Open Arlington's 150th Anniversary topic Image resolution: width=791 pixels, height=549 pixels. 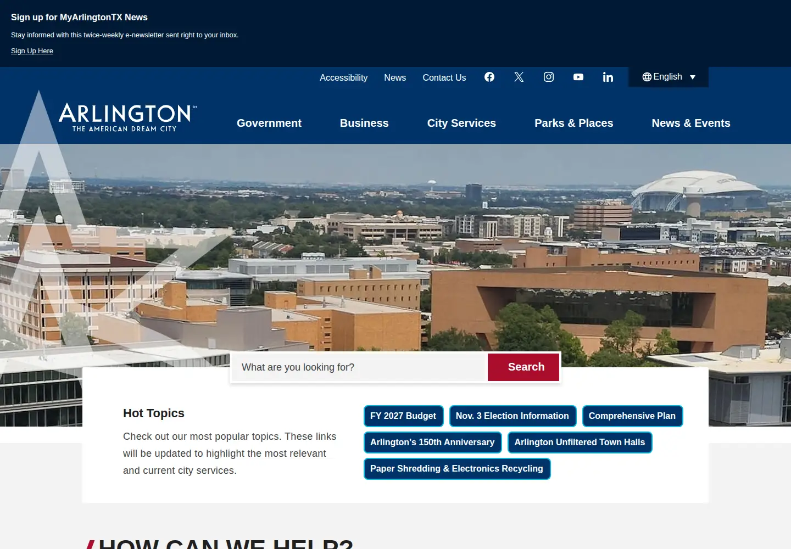click(x=432, y=442)
